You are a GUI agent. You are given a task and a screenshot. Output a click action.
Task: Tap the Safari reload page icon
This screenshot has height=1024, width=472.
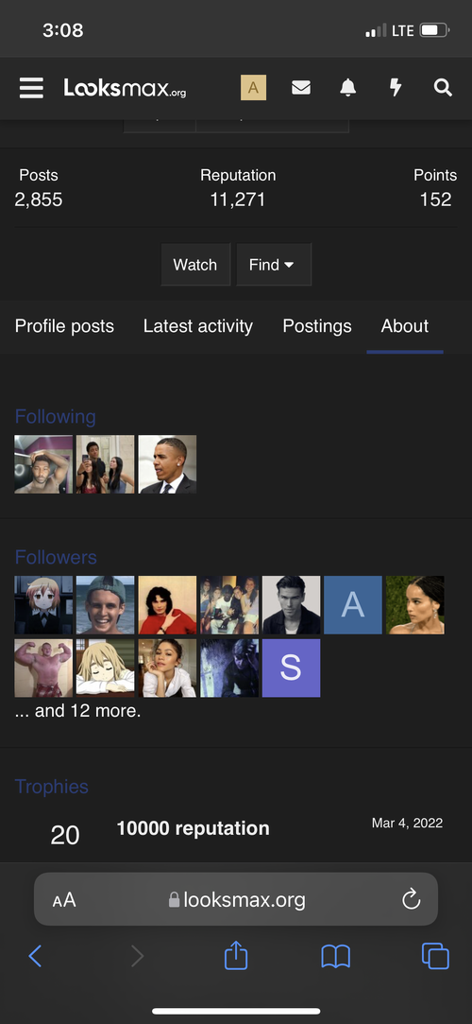412,900
